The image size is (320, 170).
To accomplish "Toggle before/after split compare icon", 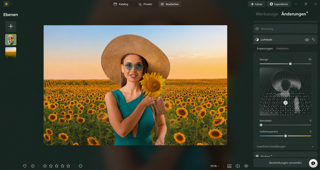I will click(238, 166).
